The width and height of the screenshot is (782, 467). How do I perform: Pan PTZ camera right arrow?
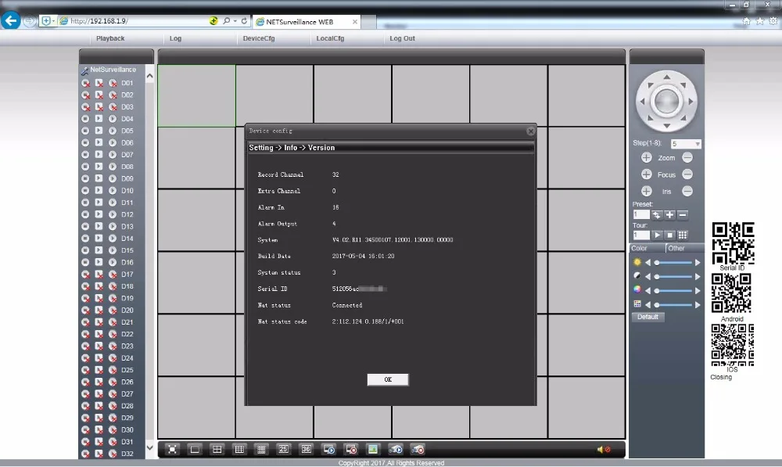click(691, 101)
